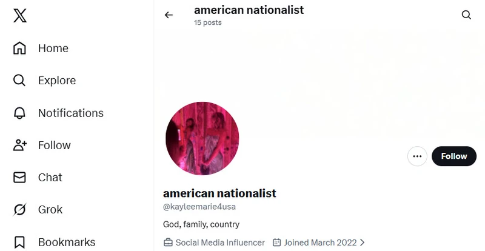Image resolution: width=485 pixels, height=251 pixels.
Task: Open the Chat envelope icon
Action: click(x=20, y=178)
